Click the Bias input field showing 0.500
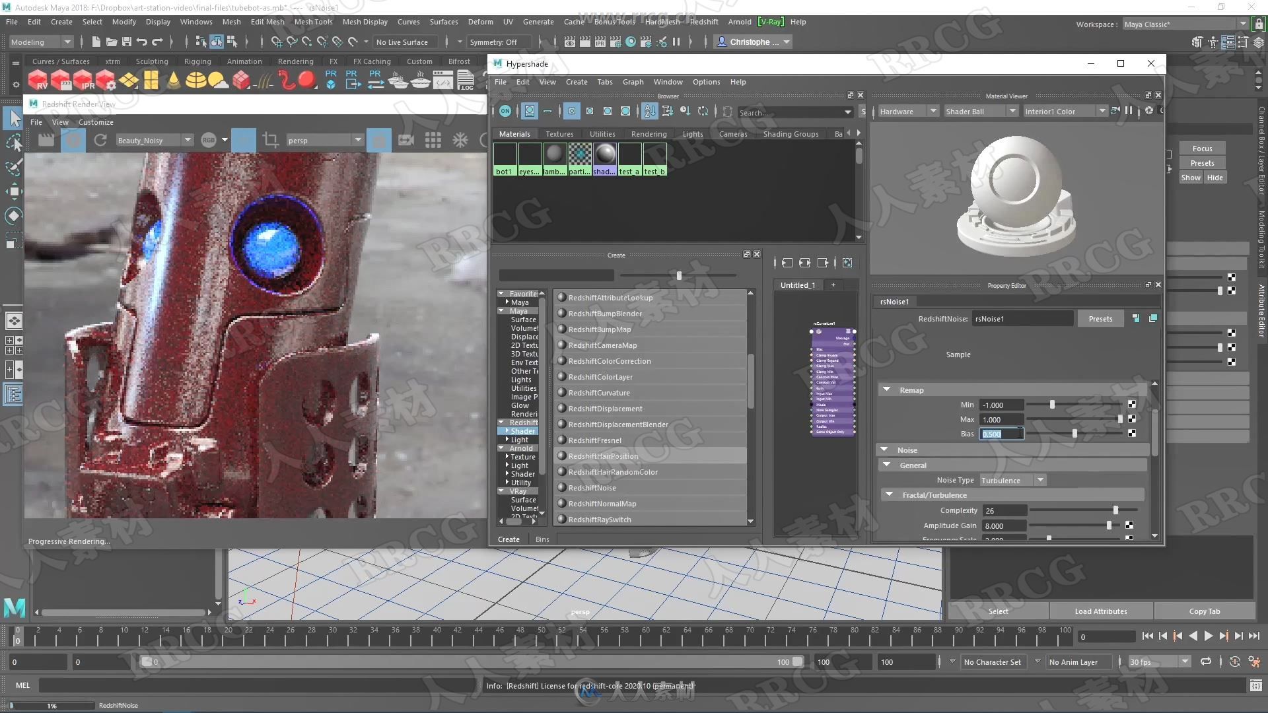The height and width of the screenshot is (713, 1268). (x=1001, y=434)
